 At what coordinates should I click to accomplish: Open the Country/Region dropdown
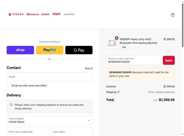50,120
